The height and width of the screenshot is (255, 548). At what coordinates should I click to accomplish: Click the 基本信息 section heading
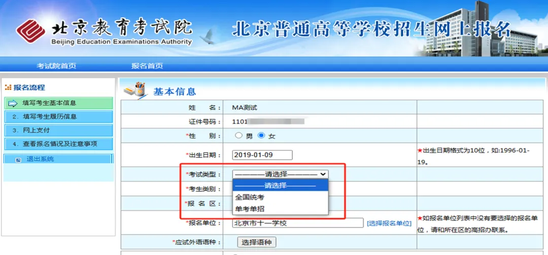coord(175,92)
